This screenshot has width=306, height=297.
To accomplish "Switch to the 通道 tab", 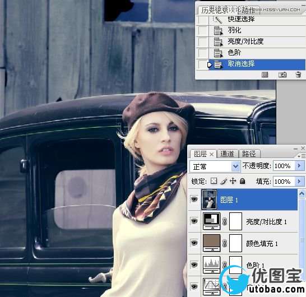I will [x=227, y=154].
